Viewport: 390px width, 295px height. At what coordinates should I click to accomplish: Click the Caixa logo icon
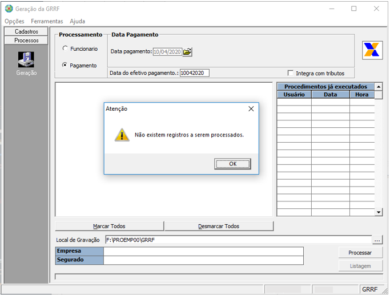coord(372,50)
